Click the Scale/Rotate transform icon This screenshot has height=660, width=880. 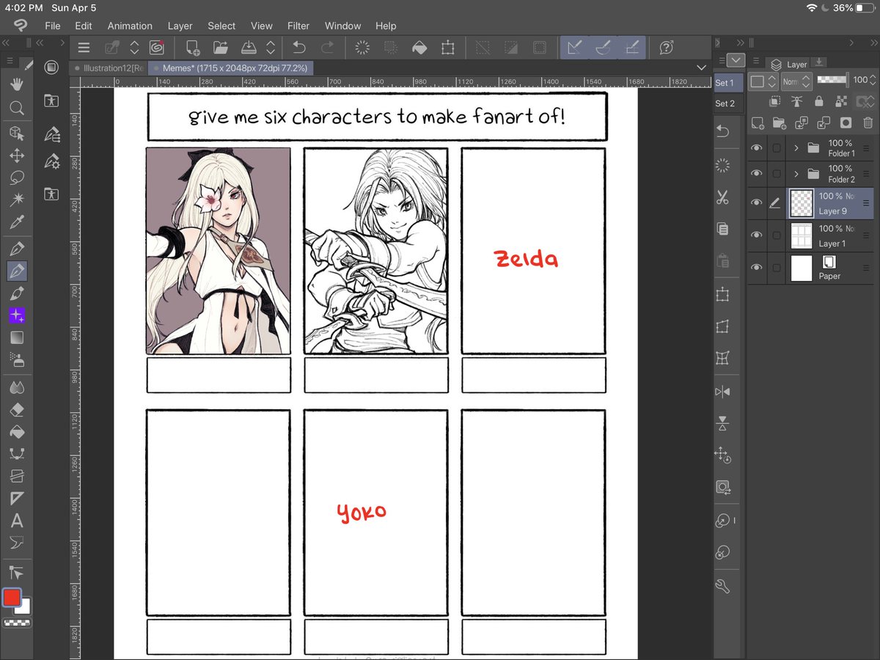click(x=447, y=48)
